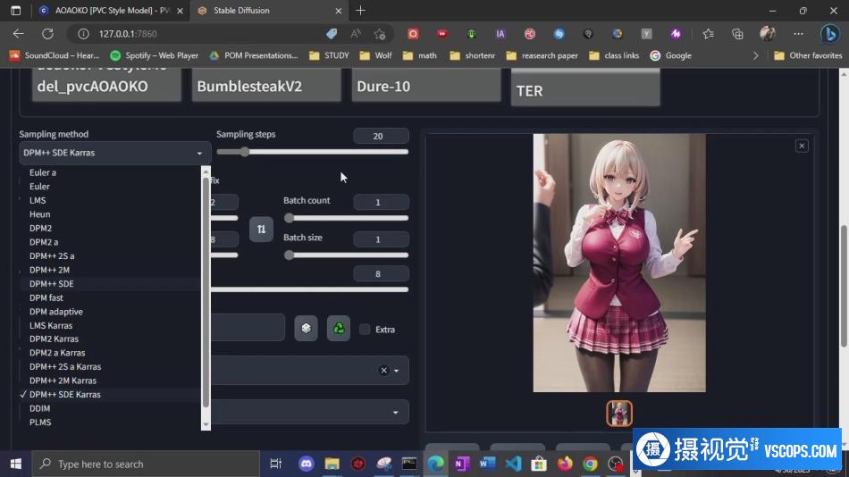Open browser settings and more menu
Viewport: 849px width, 477px height.
(x=798, y=34)
